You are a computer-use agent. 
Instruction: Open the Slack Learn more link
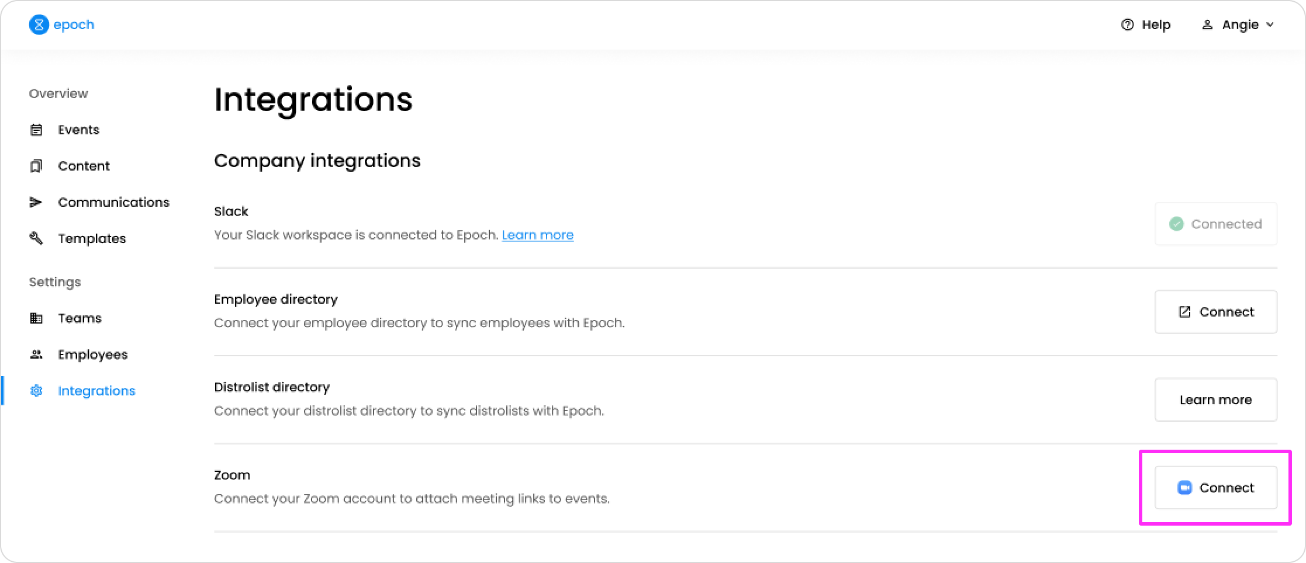[x=537, y=235]
